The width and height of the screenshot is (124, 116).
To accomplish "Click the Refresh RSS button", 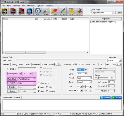I will coord(106,97).
